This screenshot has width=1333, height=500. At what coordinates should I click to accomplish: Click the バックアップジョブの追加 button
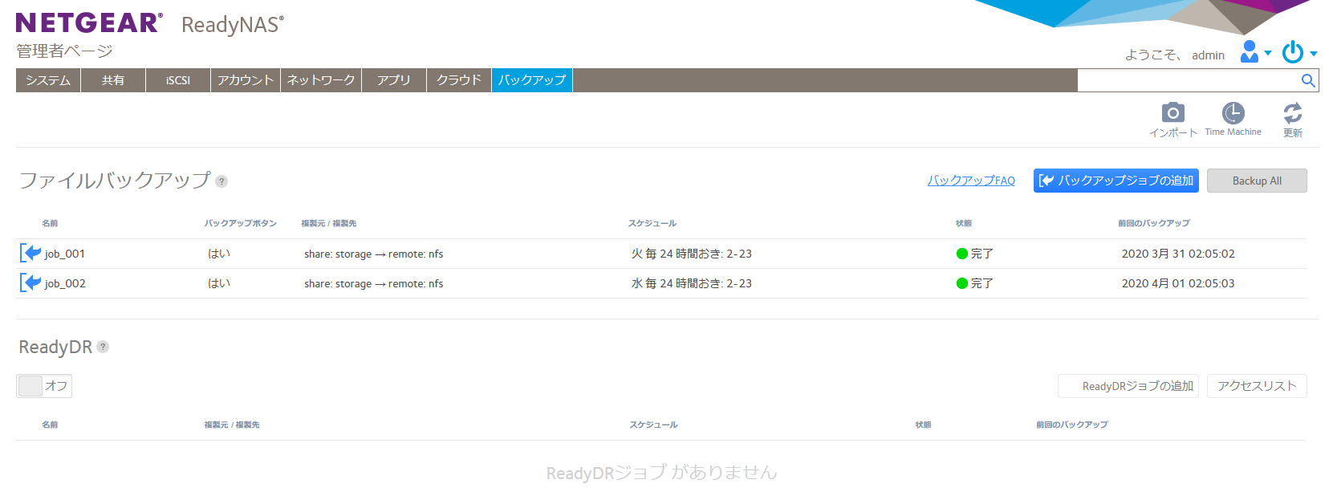tap(1116, 181)
